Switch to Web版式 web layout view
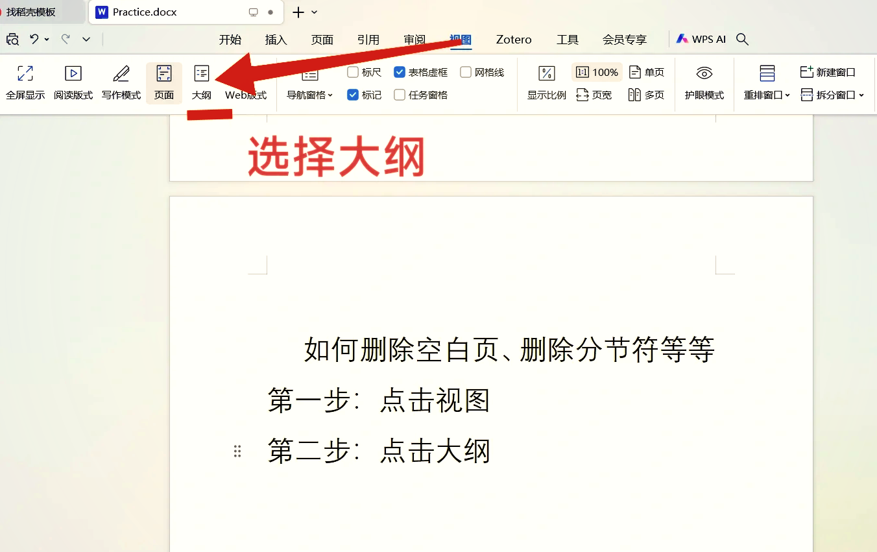877x552 pixels. click(x=246, y=82)
